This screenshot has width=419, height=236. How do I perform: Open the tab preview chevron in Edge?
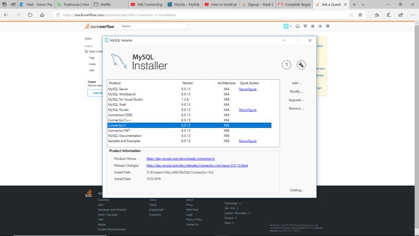pyautogui.click(x=363, y=5)
